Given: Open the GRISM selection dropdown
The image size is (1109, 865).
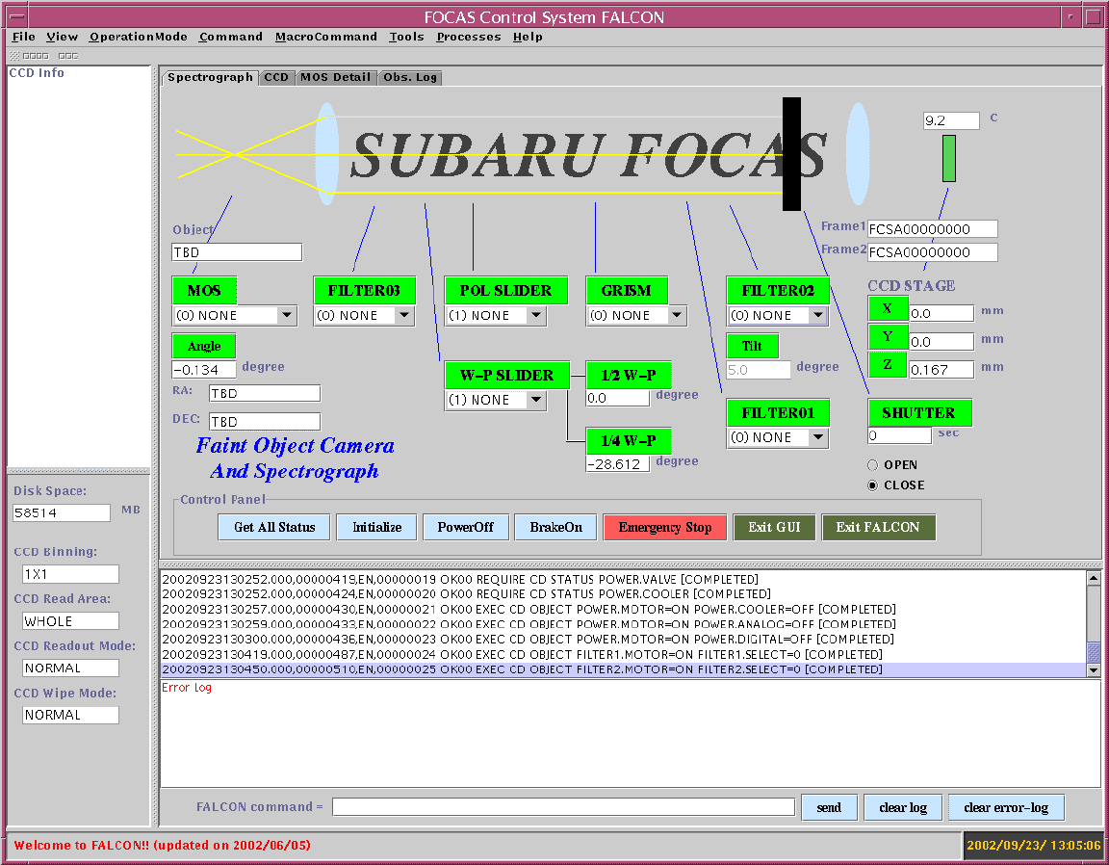Looking at the screenshot, I should [x=677, y=315].
